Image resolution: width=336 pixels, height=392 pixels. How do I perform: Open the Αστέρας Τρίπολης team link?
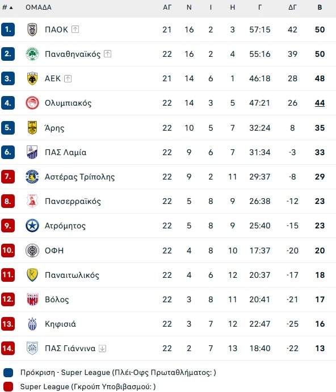[x=79, y=177]
